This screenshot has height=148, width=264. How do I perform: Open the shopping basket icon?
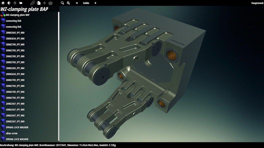click(x=50, y=3)
